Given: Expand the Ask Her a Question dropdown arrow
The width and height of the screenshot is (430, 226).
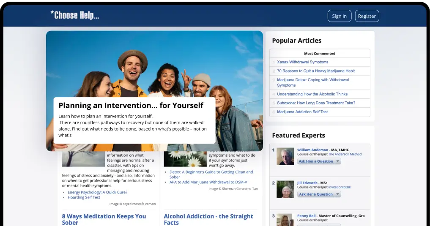Looking at the screenshot, I should [x=337, y=194].
